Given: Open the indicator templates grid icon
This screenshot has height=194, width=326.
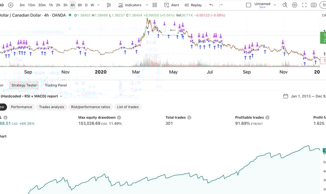Looking at the screenshot, I should pos(155,5).
